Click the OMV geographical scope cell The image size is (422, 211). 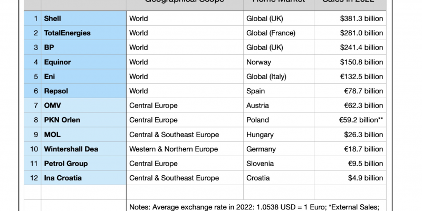pyautogui.click(x=185, y=105)
